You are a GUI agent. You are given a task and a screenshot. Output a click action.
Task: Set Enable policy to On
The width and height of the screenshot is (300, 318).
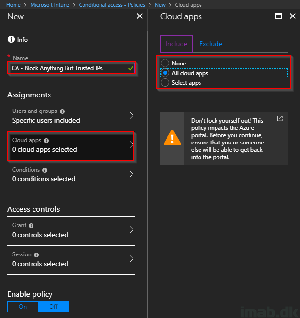pos(23,307)
